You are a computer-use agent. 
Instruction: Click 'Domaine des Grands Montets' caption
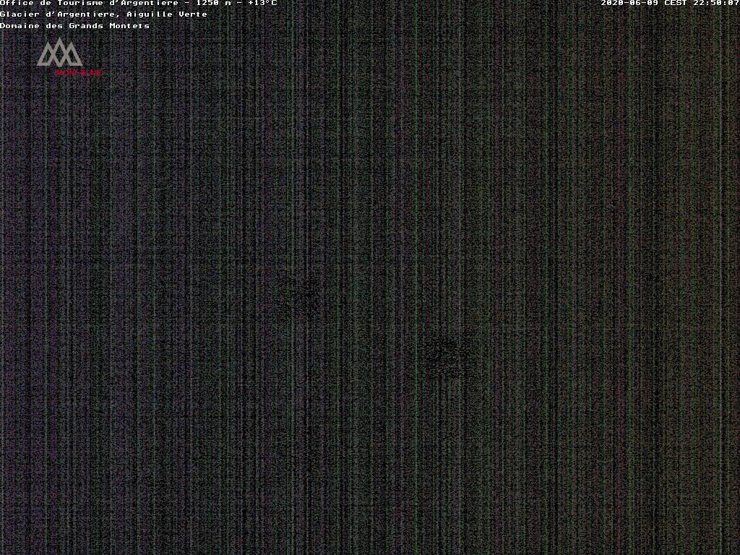tap(74, 25)
